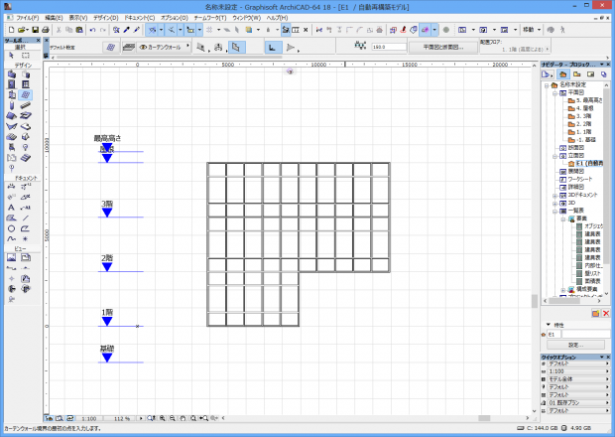Screen dimensions: 615x437
Task: Open the ファイル(F) menu
Action: (27, 18)
